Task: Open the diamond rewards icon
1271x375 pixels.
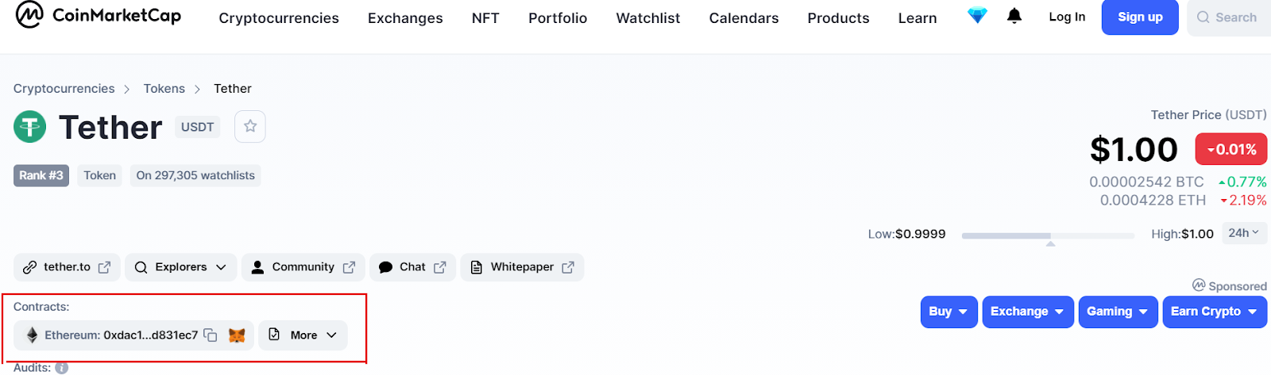Action: (x=977, y=16)
